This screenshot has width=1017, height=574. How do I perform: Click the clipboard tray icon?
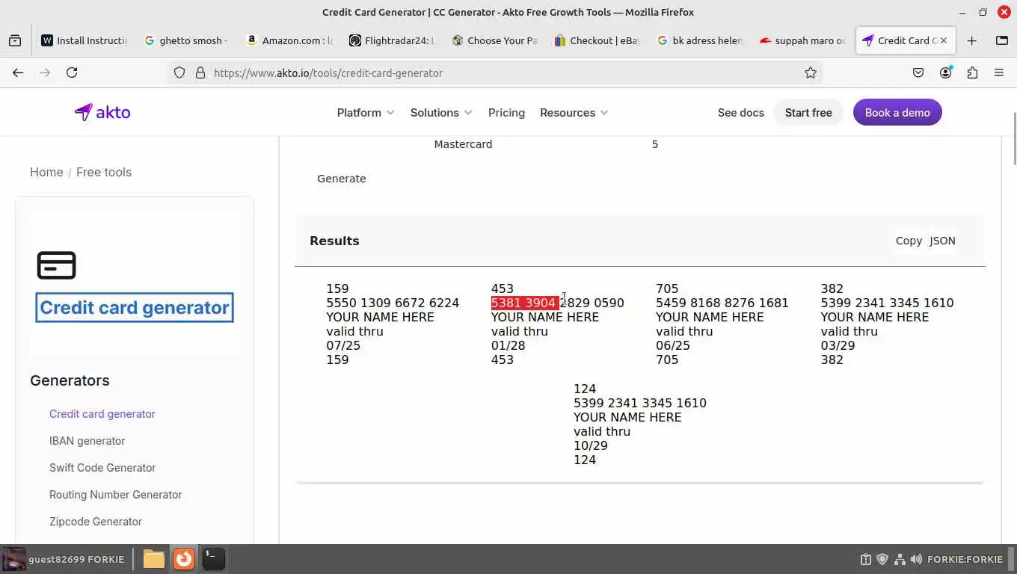(866, 559)
